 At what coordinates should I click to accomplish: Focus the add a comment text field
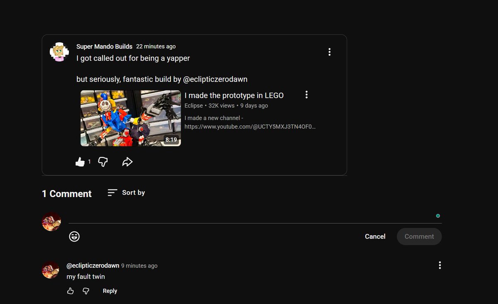[255, 217]
